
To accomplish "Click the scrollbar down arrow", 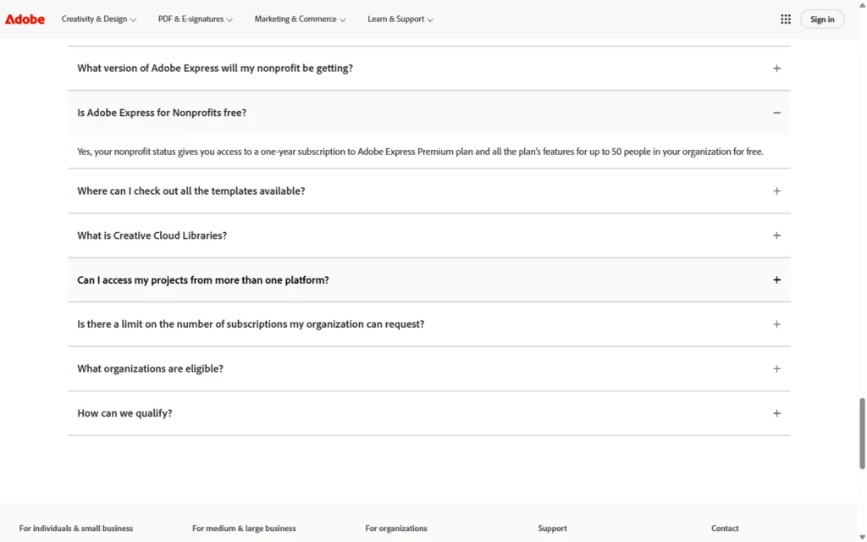I will [861, 537].
